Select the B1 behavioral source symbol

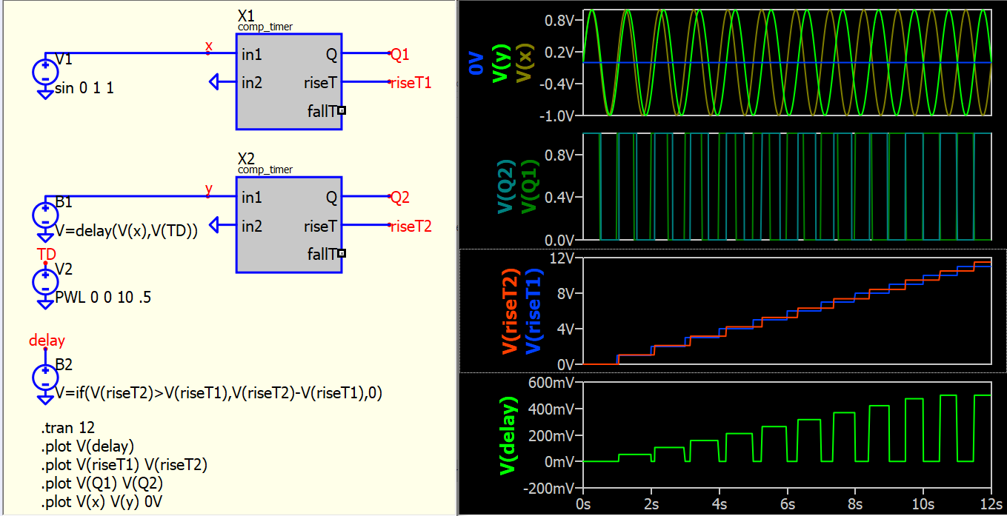pyautogui.click(x=45, y=215)
